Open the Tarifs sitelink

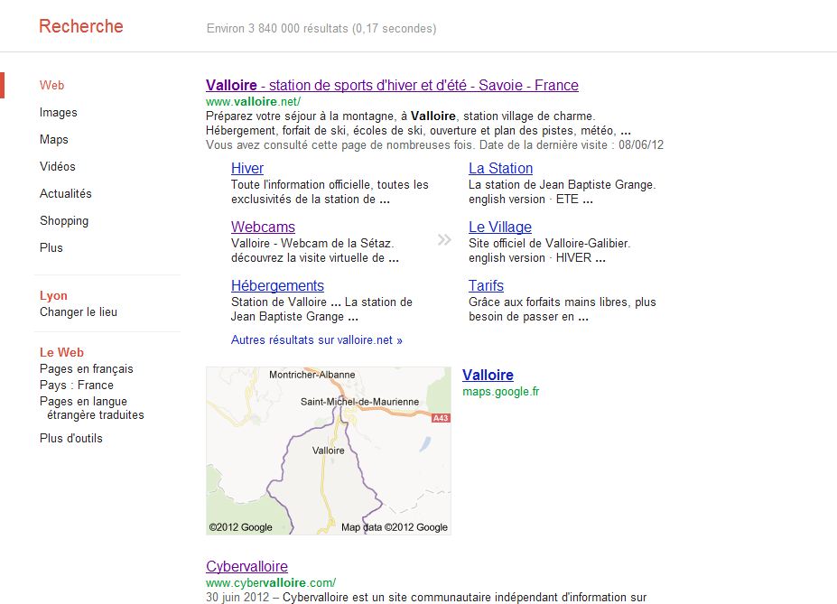486,286
